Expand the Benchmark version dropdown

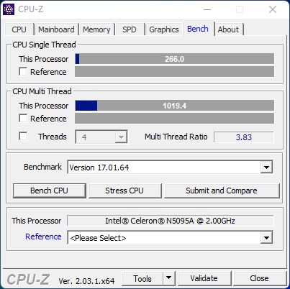pyautogui.click(x=266, y=167)
